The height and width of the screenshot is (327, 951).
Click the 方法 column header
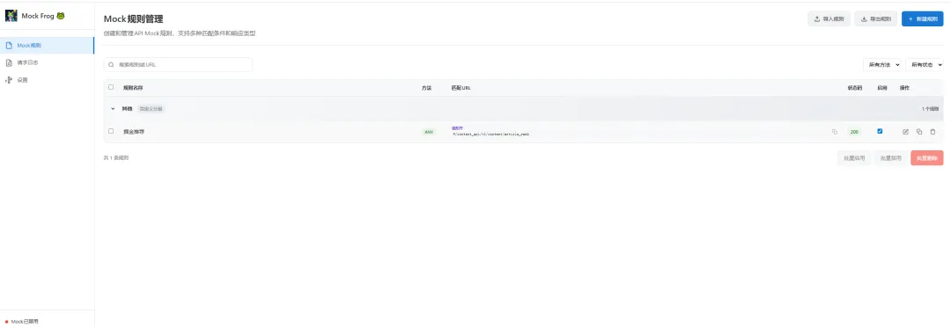426,88
